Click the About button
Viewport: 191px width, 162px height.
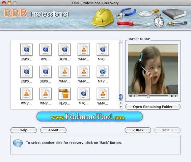[x=53, y=130]
